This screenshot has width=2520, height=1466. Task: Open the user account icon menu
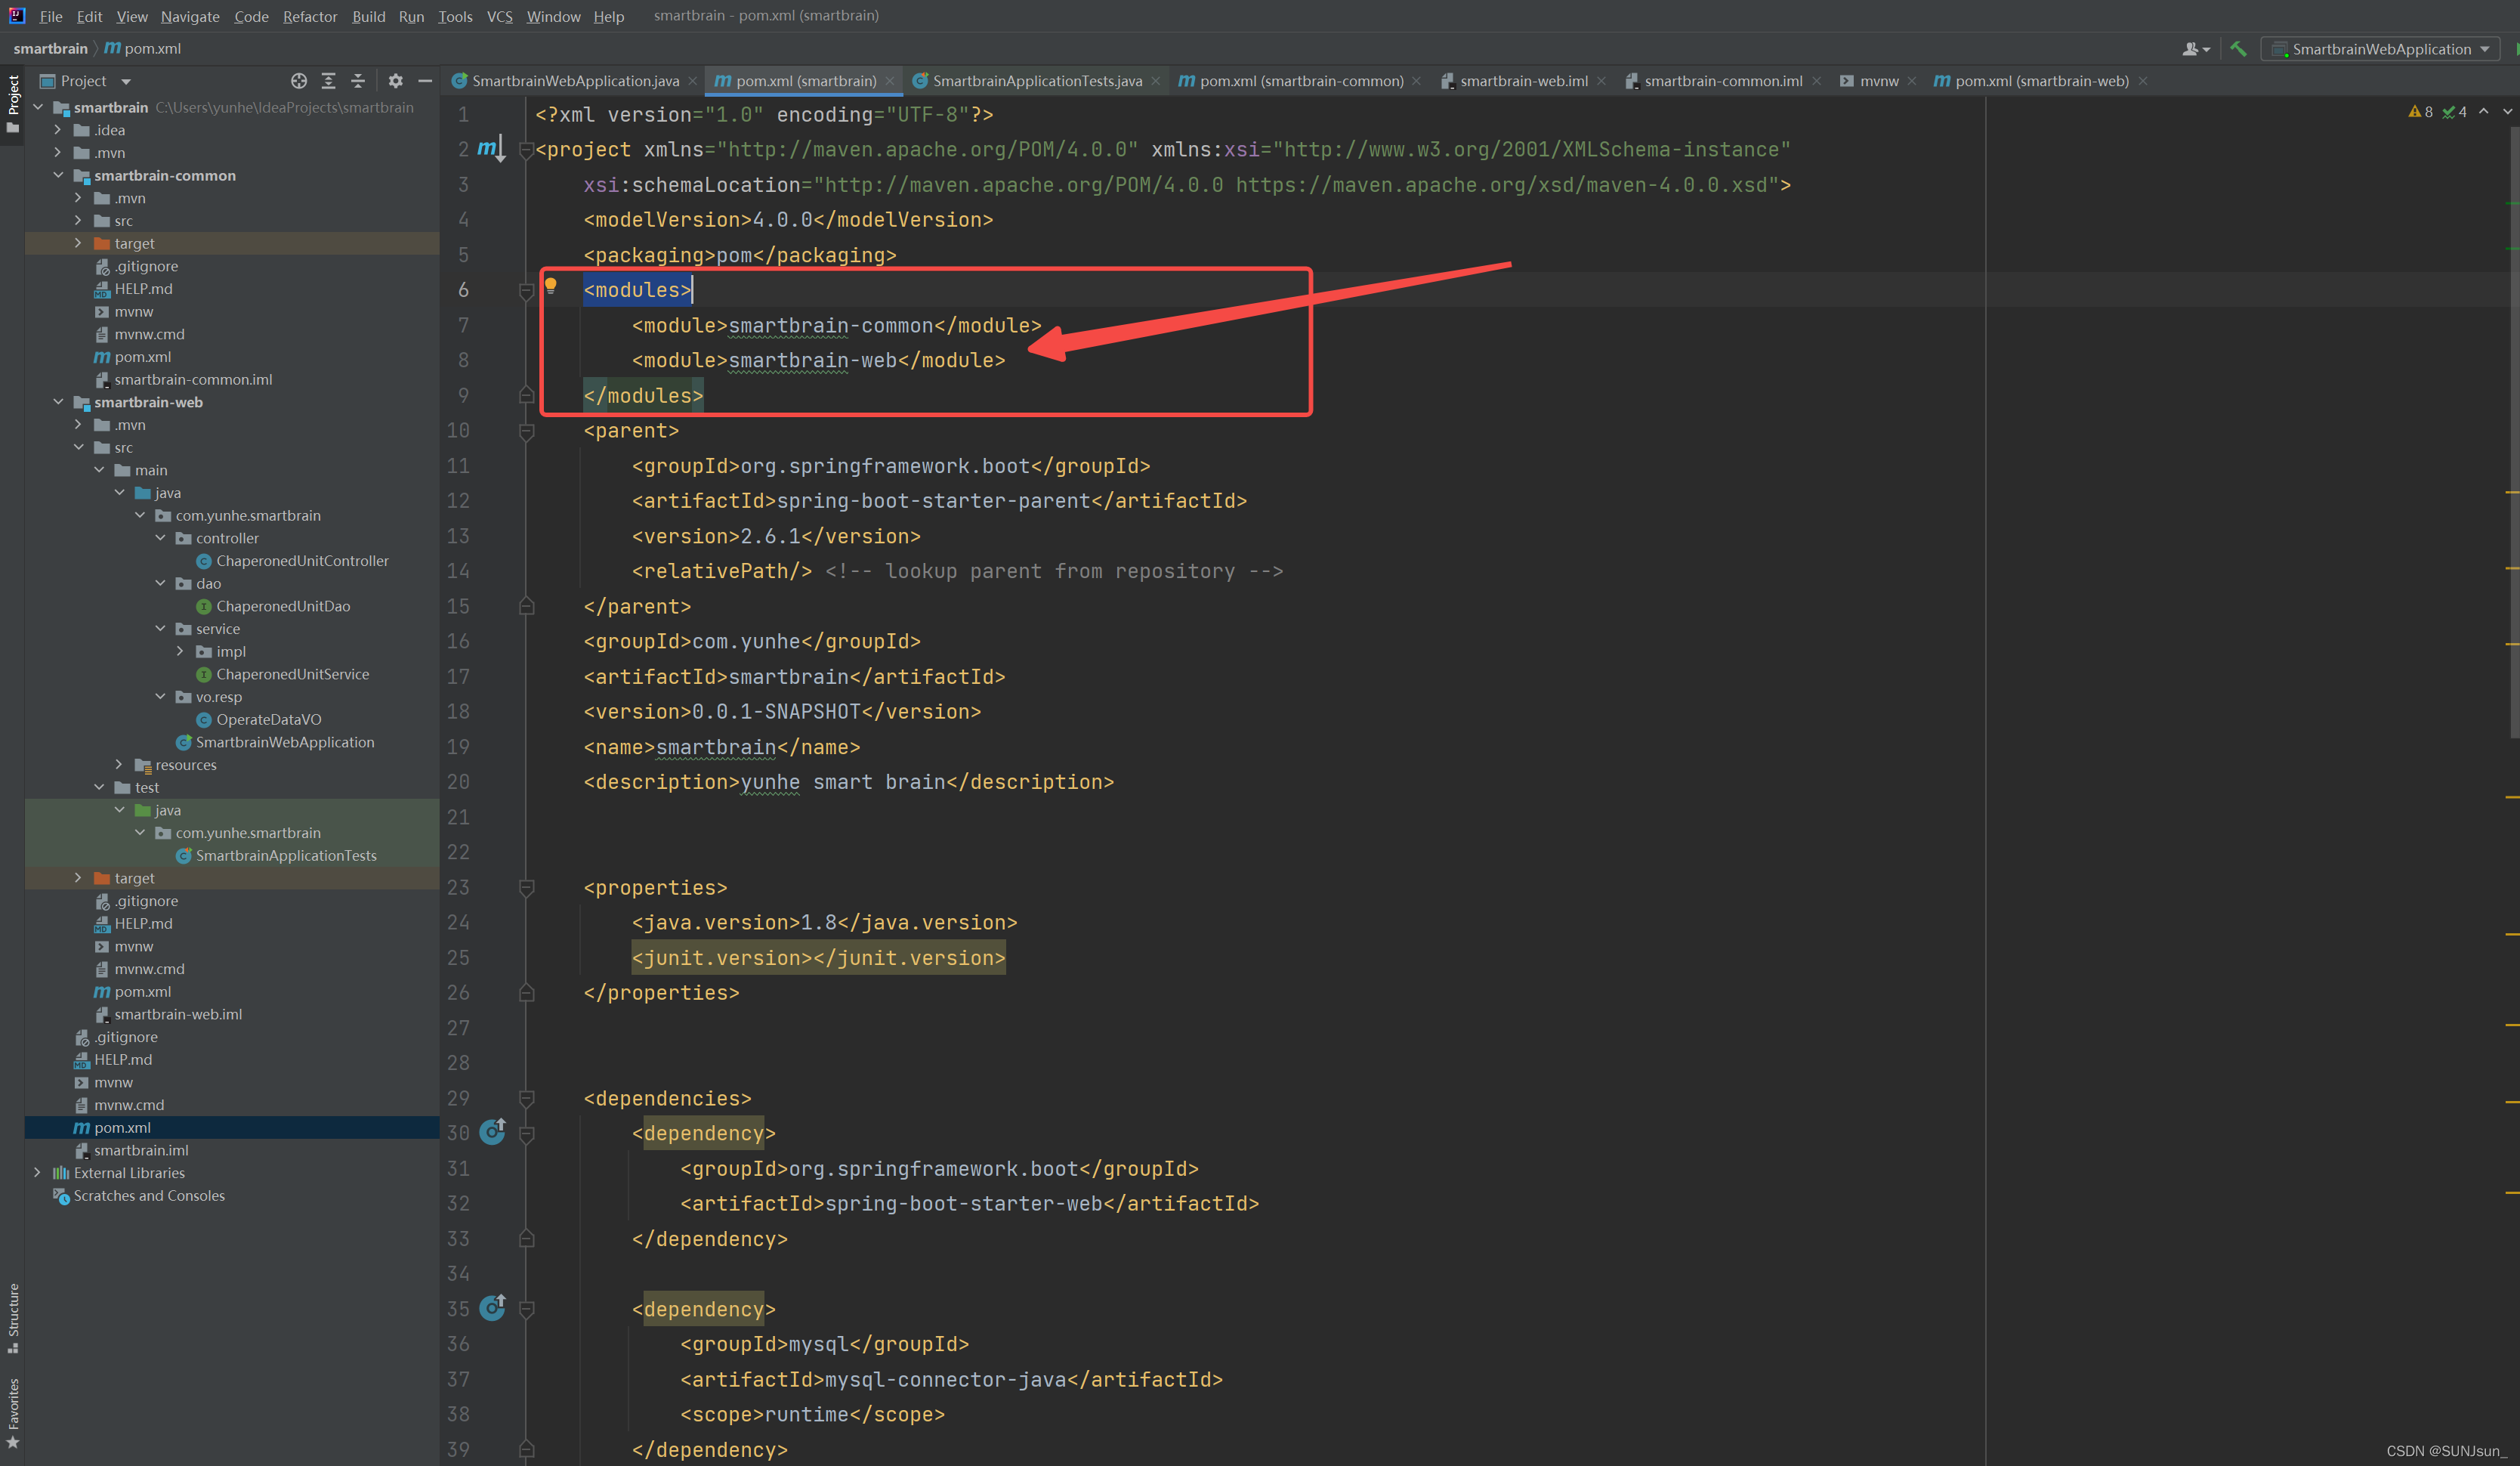click(2196, 49)
